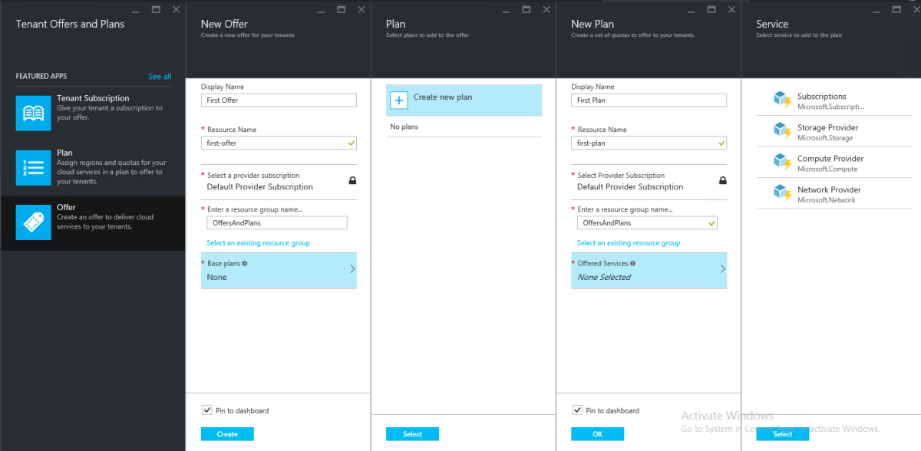
Task: Open the Offer tag icon
Action: (x=33, y=222)
